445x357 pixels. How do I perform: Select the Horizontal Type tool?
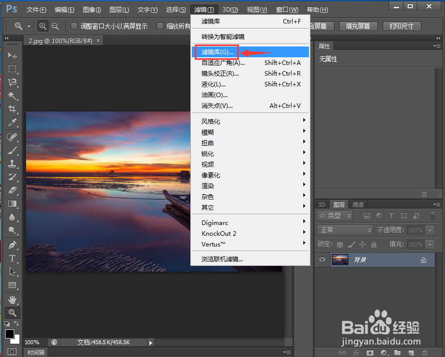12,258
